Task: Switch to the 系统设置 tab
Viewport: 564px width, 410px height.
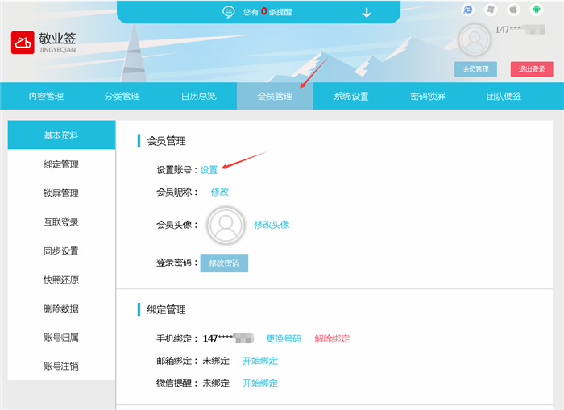Action: pyautogui.click(x=351, y=97)
